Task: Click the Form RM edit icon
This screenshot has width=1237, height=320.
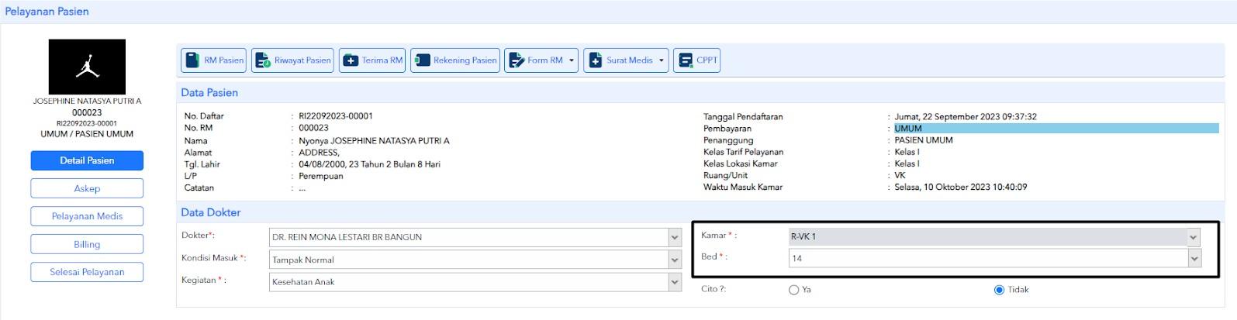Action: pyautogui.click(x=517, y=60)
